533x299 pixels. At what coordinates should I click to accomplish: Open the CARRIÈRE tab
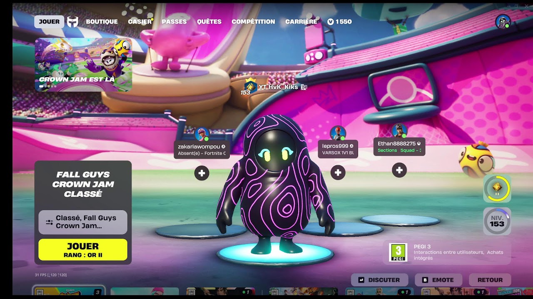(301, 22)
